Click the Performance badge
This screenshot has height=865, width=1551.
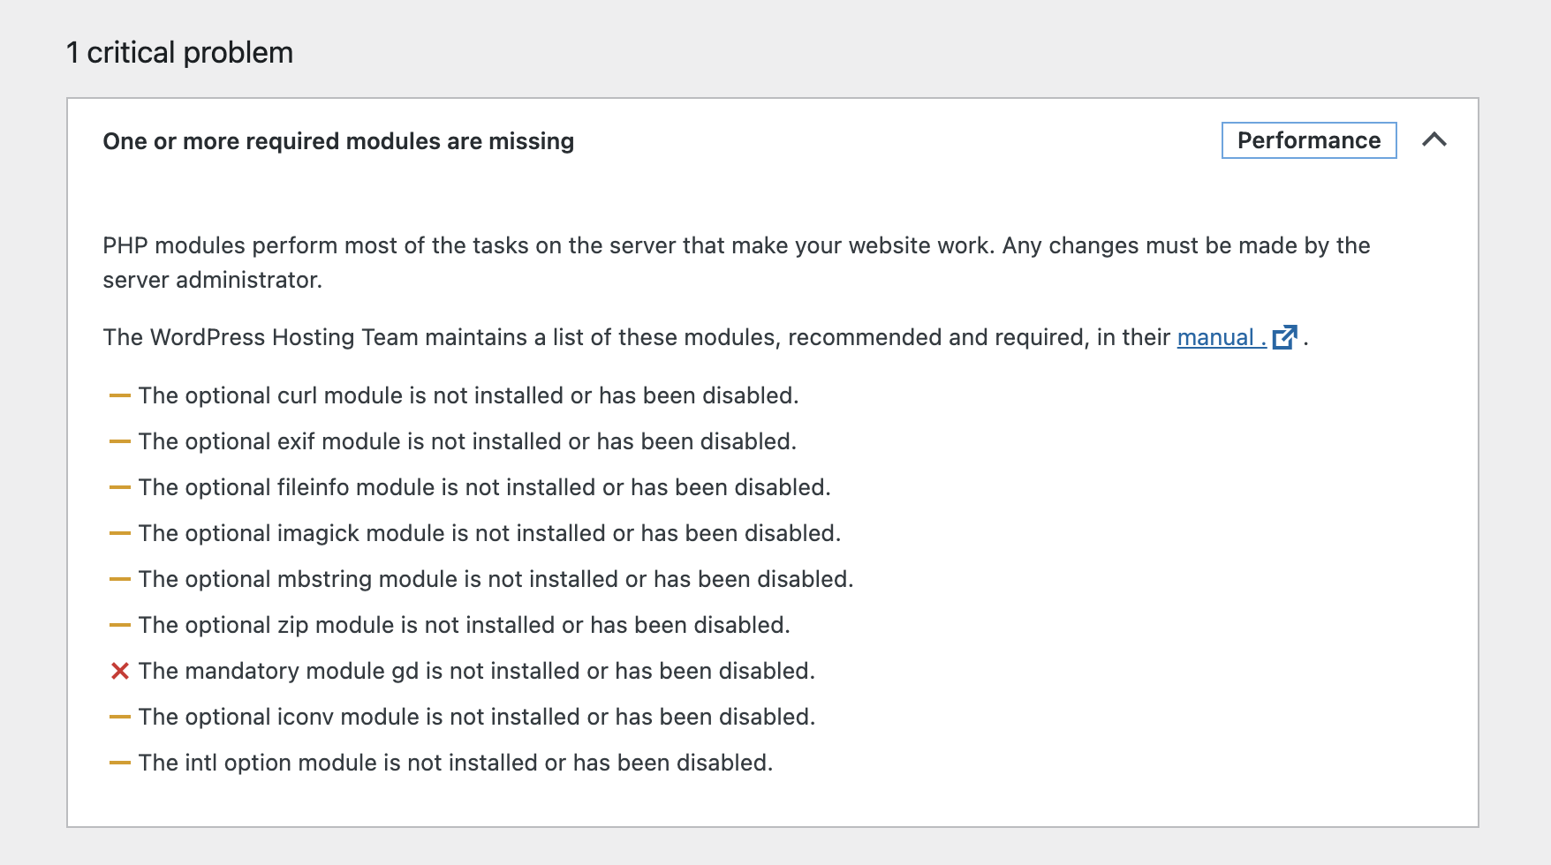(x=1309, y=140)
